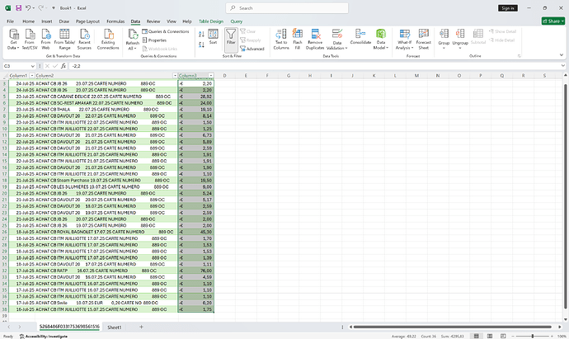Open the Get Data menu

[x=13, y=40]
